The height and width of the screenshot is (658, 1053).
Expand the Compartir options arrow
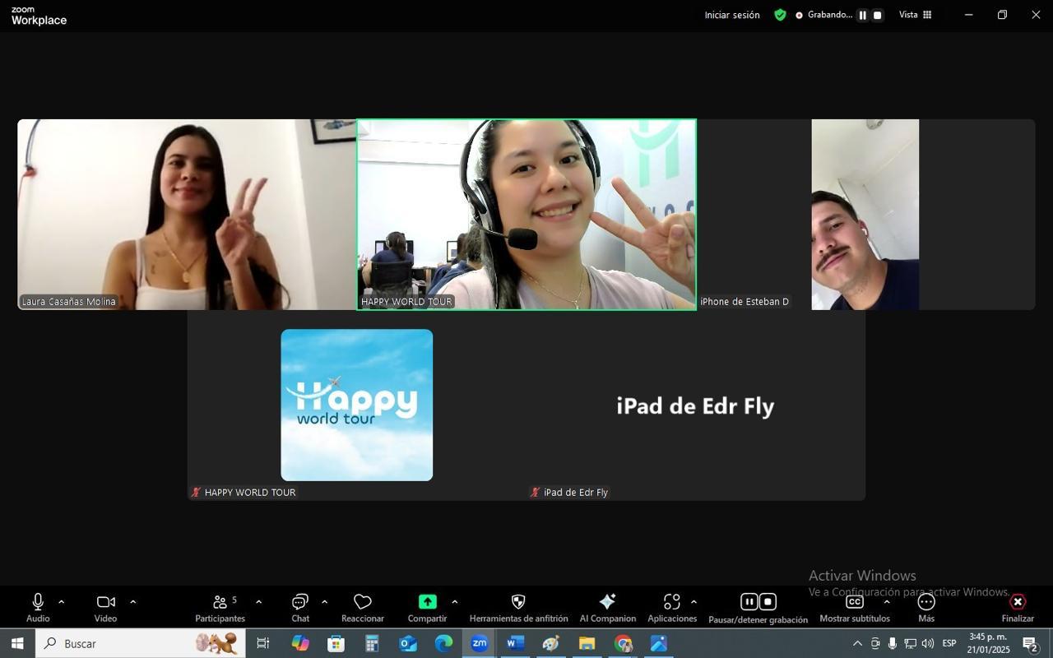click(454, 602)
